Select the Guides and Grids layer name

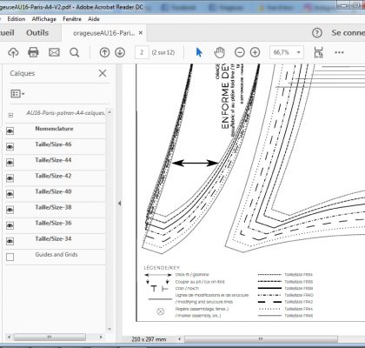(x=56, y=254)
